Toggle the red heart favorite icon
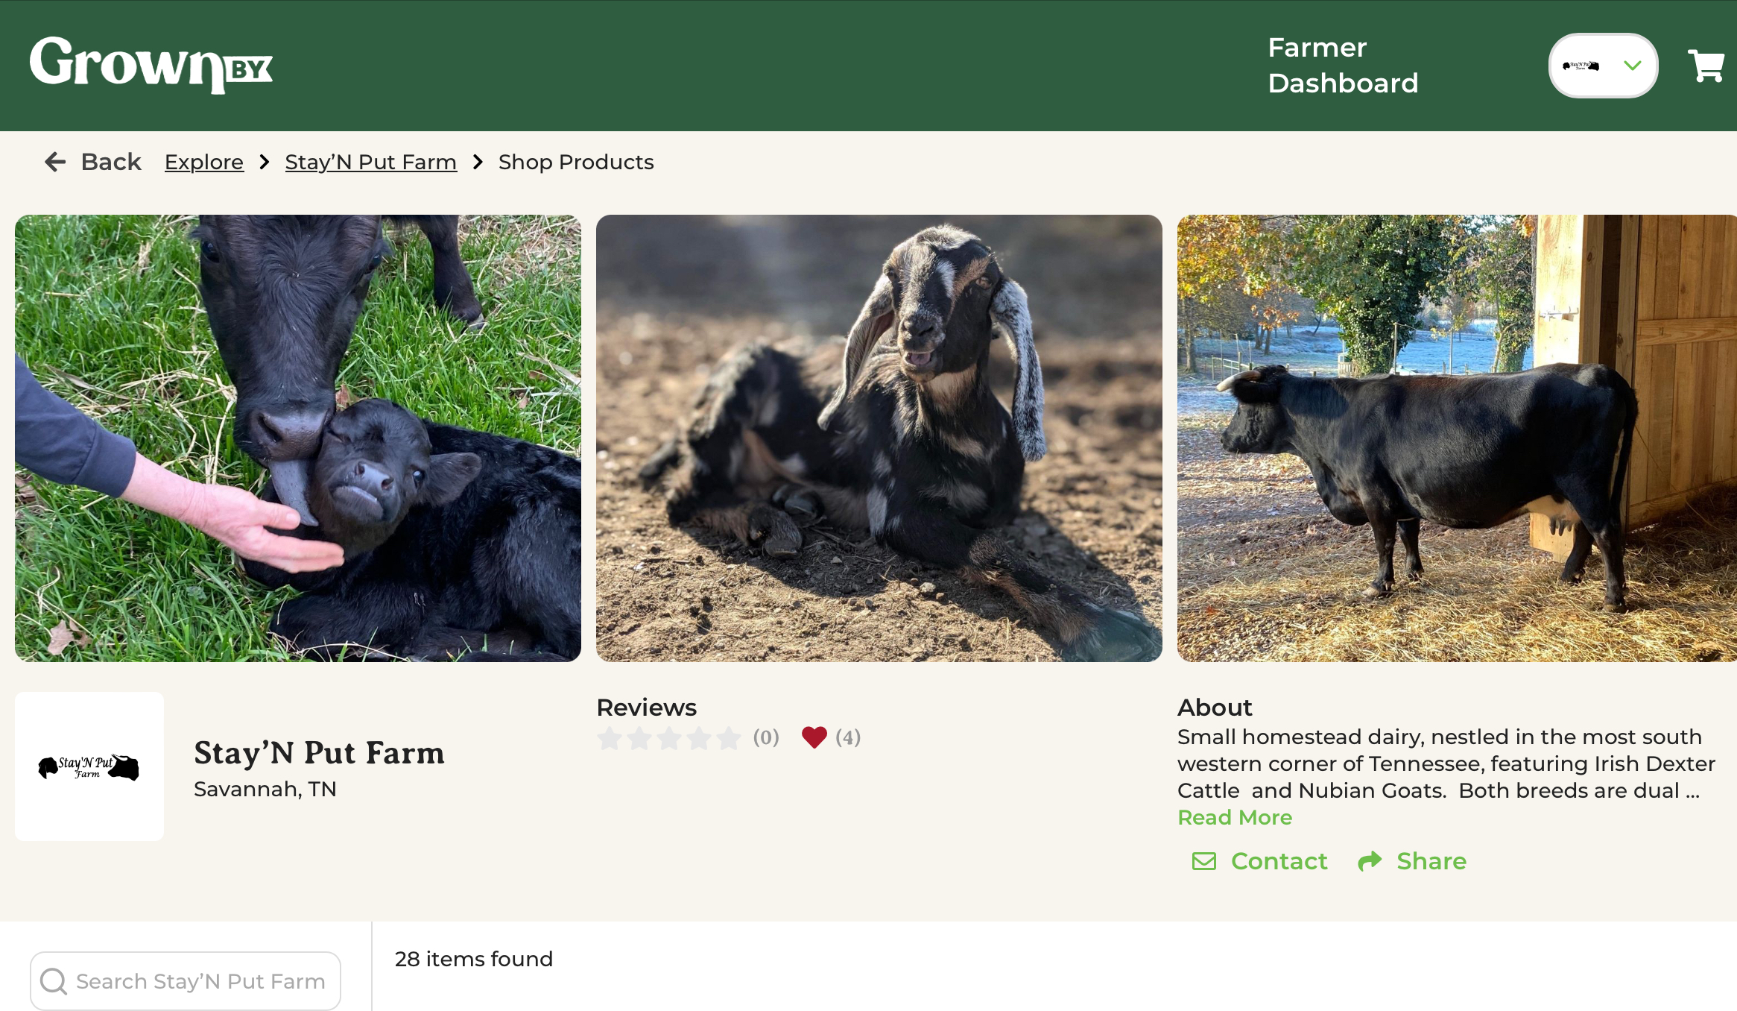Screen dimensions: 1737x1011 [814, 737]
